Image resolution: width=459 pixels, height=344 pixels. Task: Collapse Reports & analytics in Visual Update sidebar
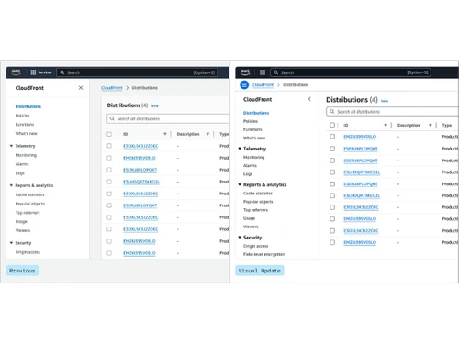coord(240,184)
